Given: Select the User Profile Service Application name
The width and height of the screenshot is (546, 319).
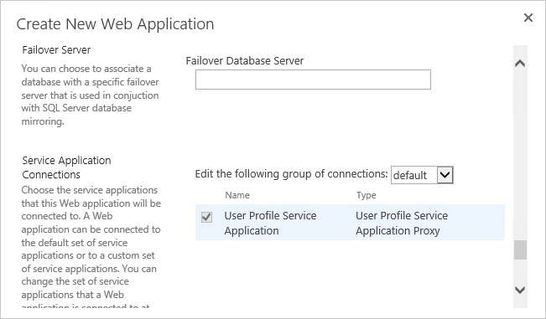Looking at the screenshot, I should [270, 223].
